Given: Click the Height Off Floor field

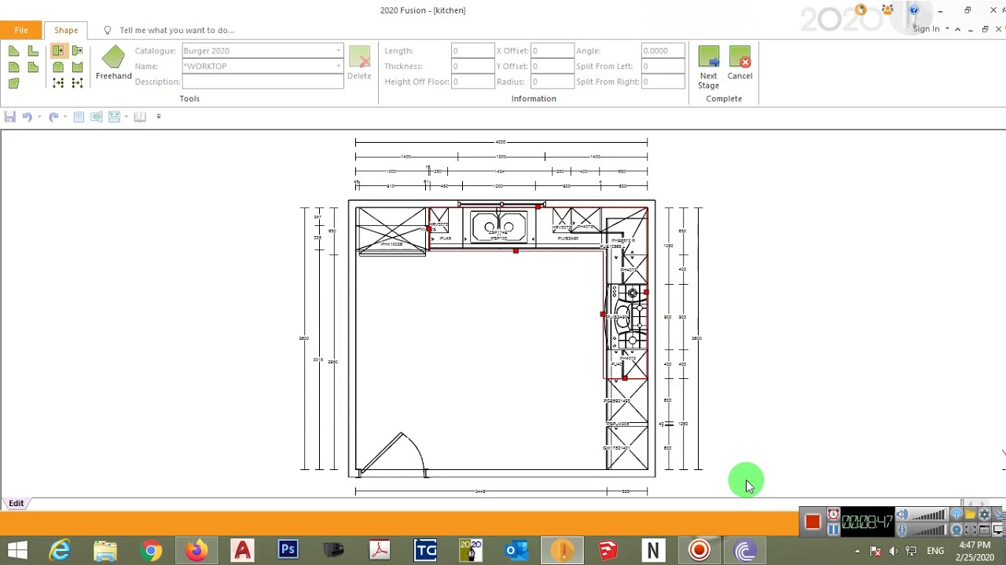Looking at the screenshot, I should click(472, 82).
